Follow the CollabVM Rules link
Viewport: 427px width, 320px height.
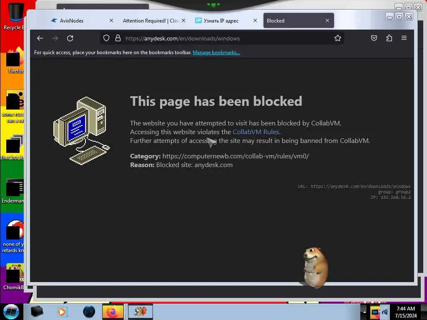click(256, 132)
